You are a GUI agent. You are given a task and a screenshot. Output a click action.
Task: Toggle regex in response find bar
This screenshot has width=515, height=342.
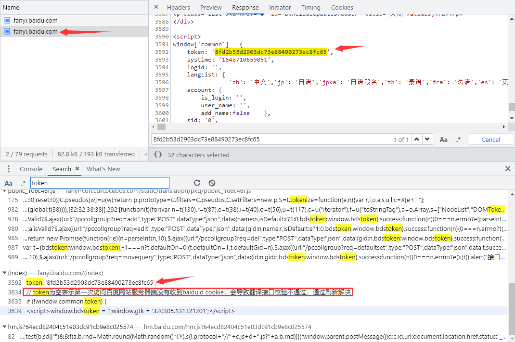click(458, 139)
